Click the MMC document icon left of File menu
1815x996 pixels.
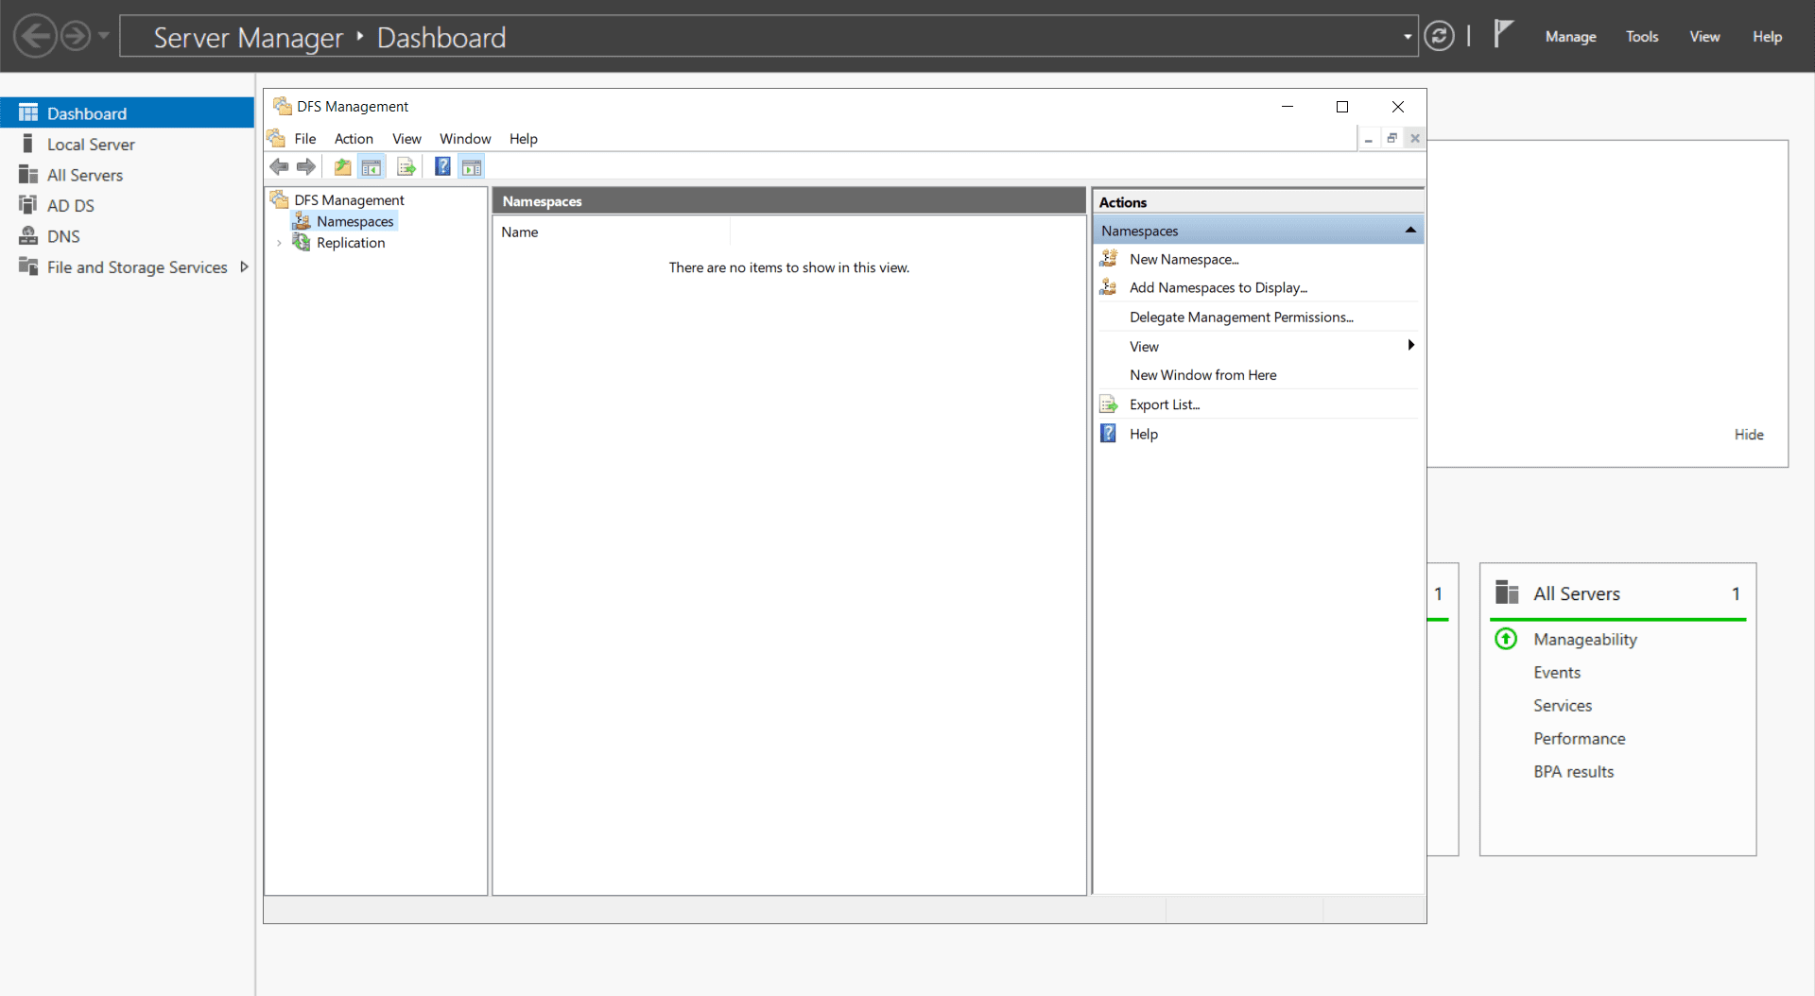point(276,139)
